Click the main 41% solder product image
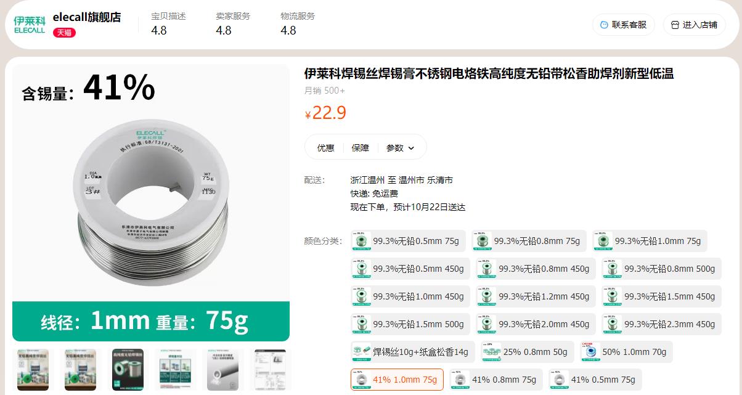This screenshot has width=742, height=395. click(151, 203)
